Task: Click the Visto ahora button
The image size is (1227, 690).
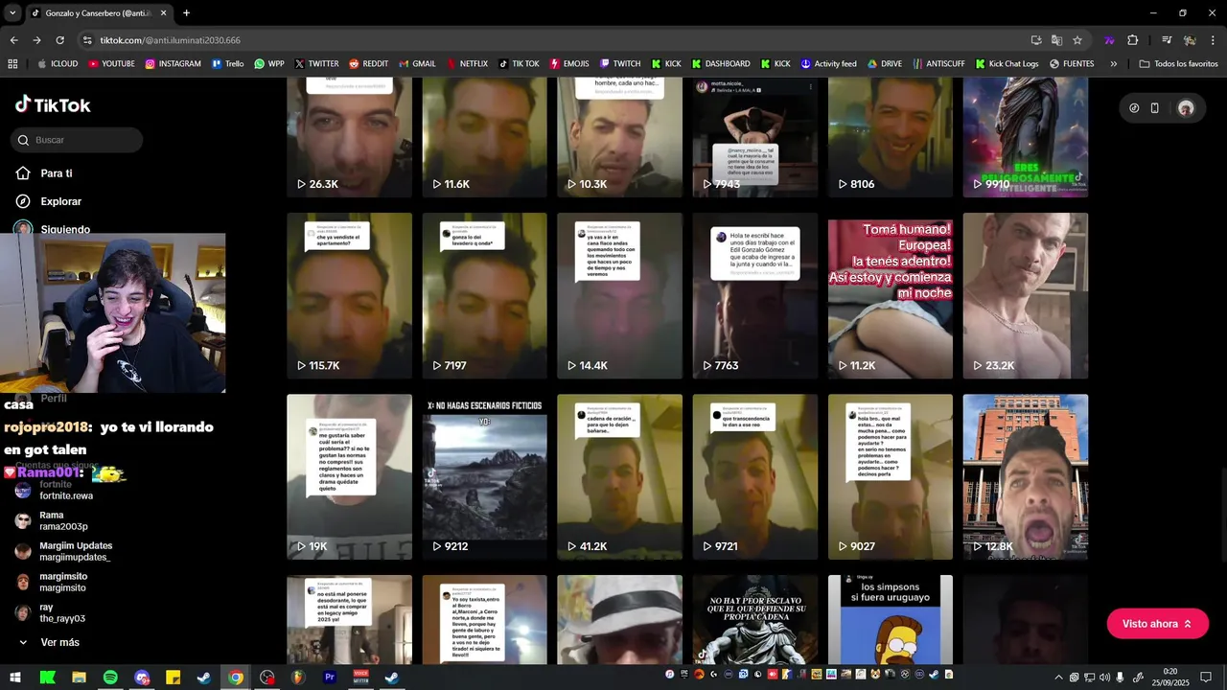Action: click(x=1157, y=624)
